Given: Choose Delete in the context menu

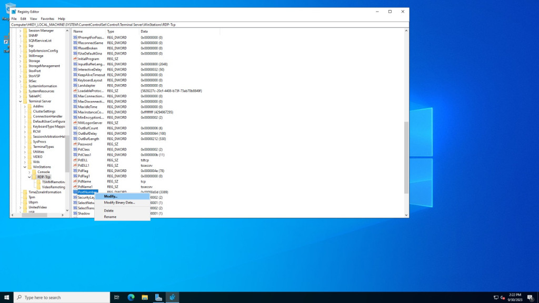Looking at the screenshot, I should pos(122,210).
